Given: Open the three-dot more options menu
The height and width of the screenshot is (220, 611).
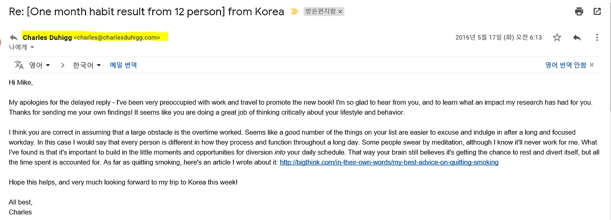Looking at the screenshot, I should tap(597, 37).
